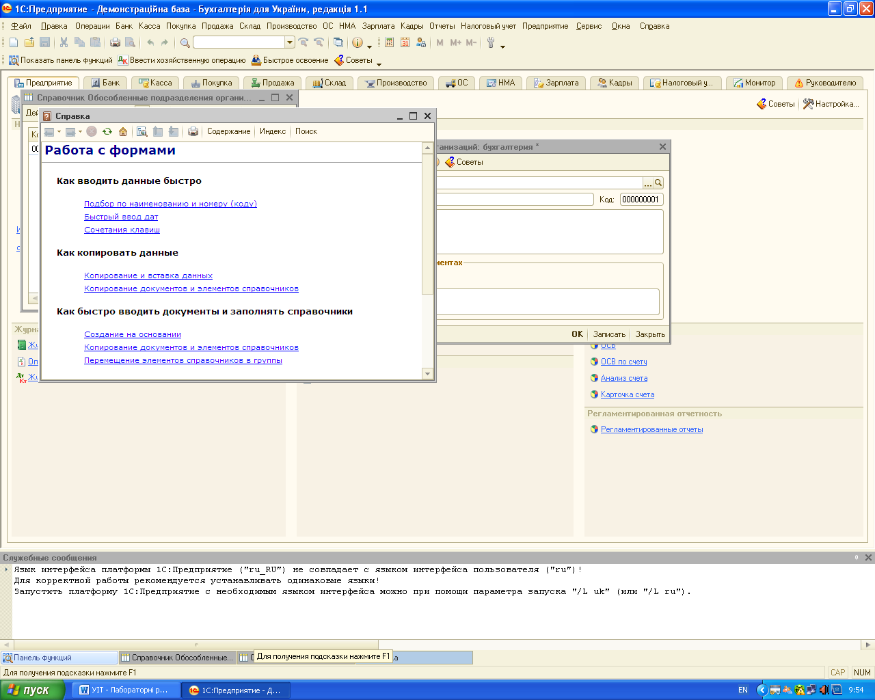This screenshot has height=700, width=875.
Task: Click the Undo arrow icon
Action: 150,42
